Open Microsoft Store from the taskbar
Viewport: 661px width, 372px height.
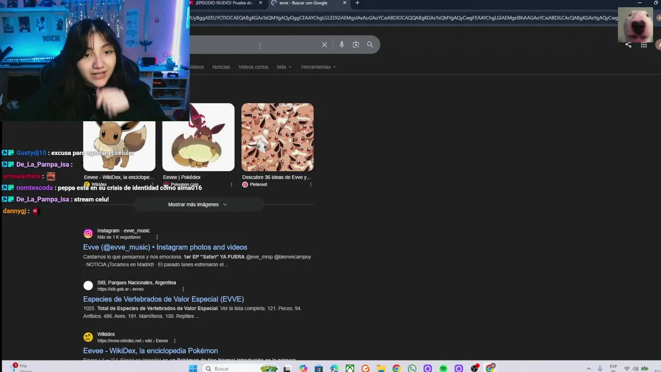[x=319, y=368]
